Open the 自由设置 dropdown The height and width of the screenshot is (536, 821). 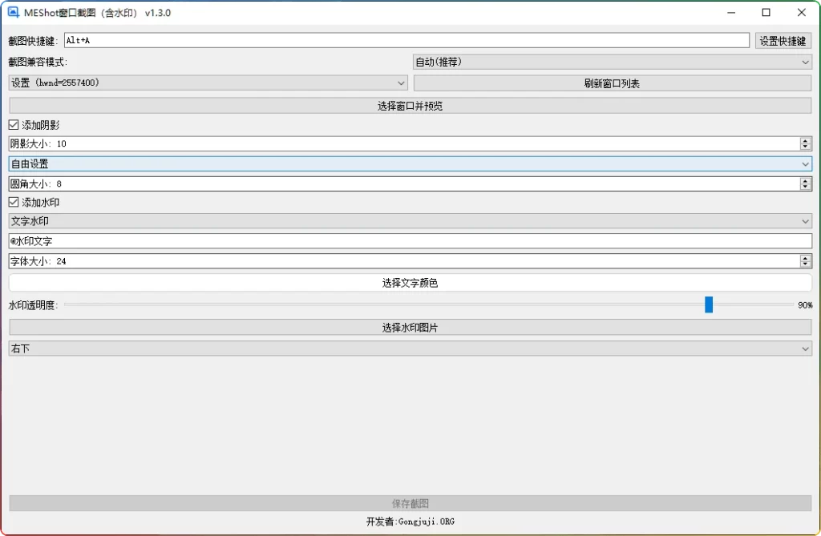[410, 163]
